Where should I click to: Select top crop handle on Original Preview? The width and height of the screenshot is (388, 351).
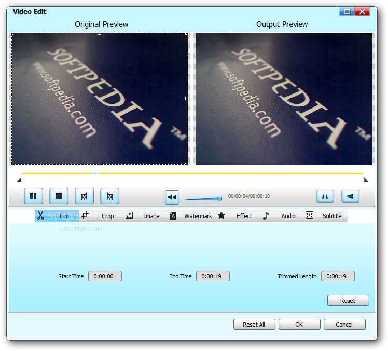tap(99, 33)
